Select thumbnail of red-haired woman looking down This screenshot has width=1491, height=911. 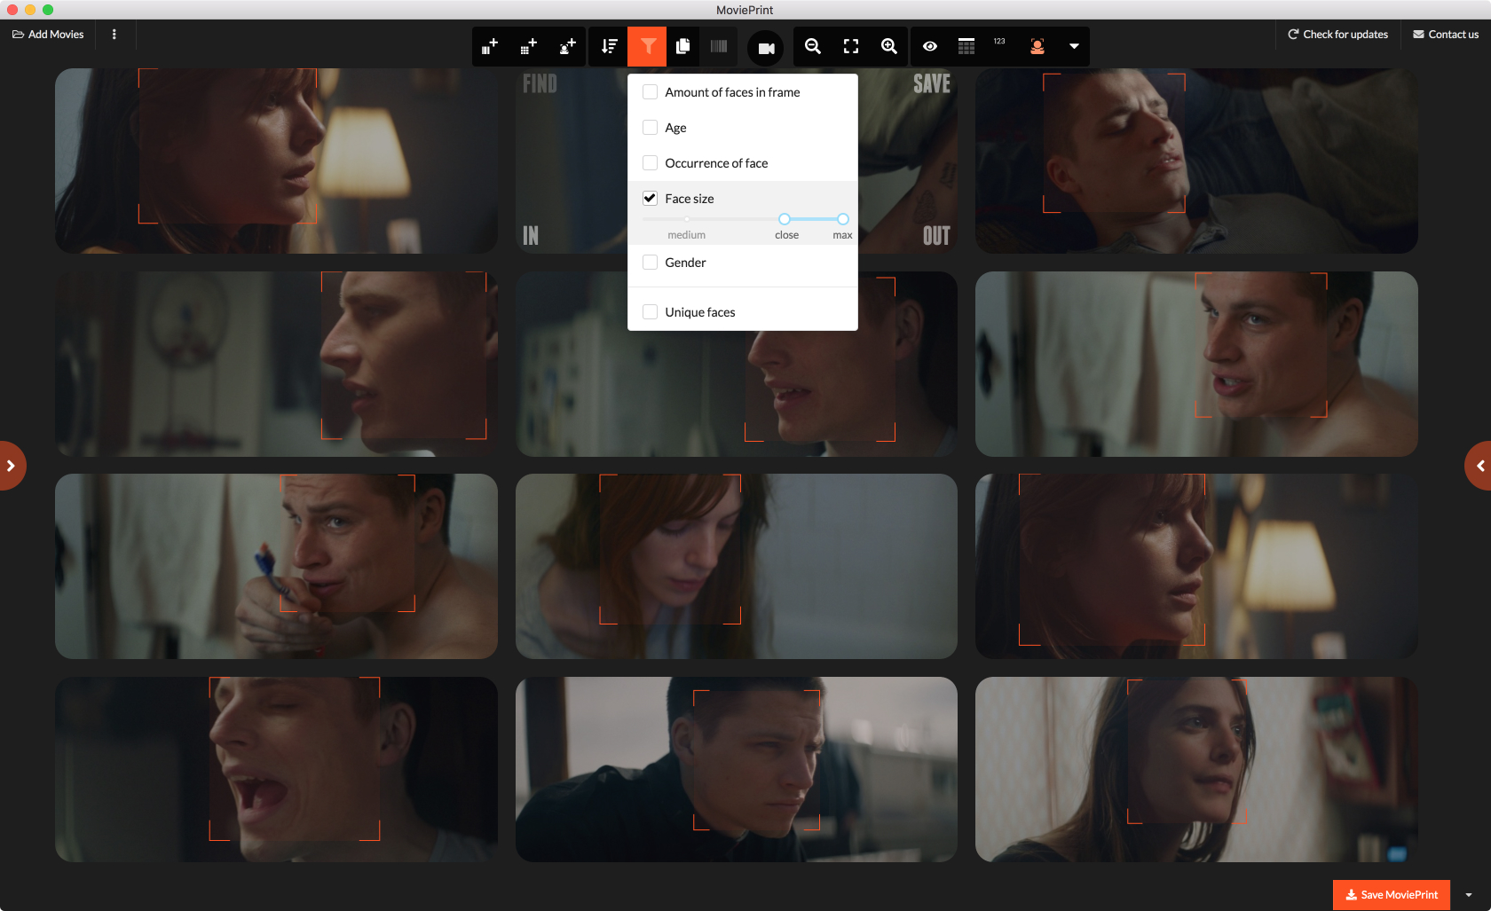(x=736, y=566)
